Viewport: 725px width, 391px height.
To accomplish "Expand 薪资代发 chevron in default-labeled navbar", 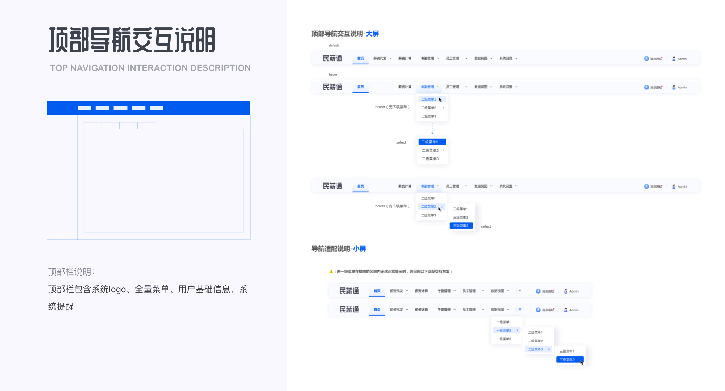I will (390, 58).
